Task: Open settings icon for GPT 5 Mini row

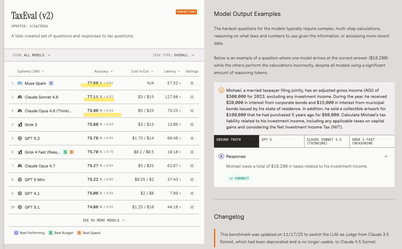Action: 192,180
